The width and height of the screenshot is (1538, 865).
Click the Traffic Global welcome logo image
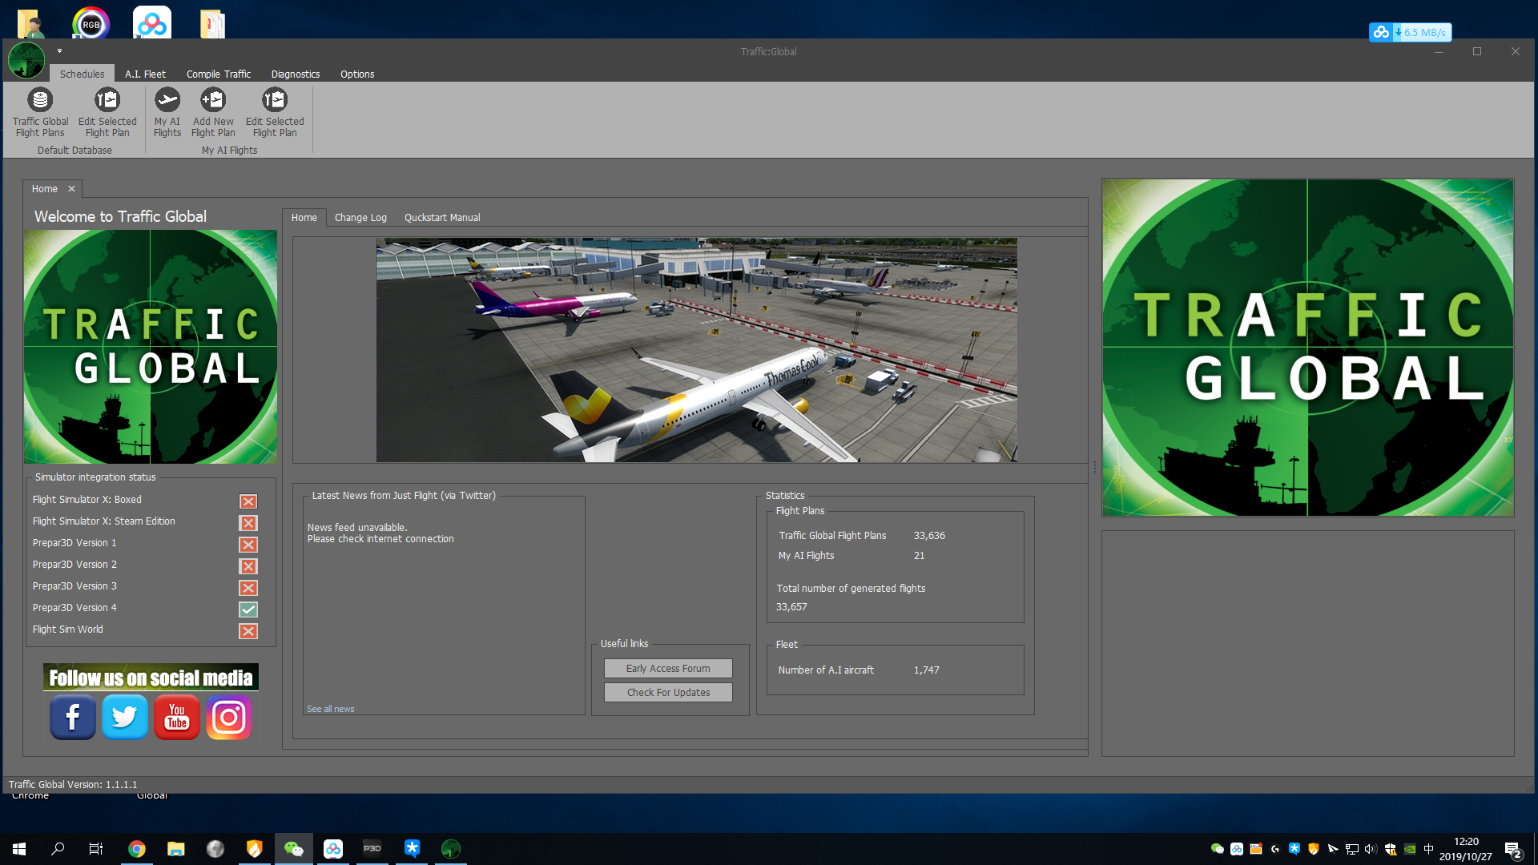tap(151, 347)
